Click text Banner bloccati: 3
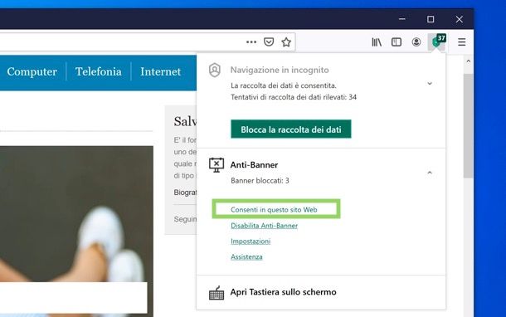506x317 pixels. tap(260, 180)
